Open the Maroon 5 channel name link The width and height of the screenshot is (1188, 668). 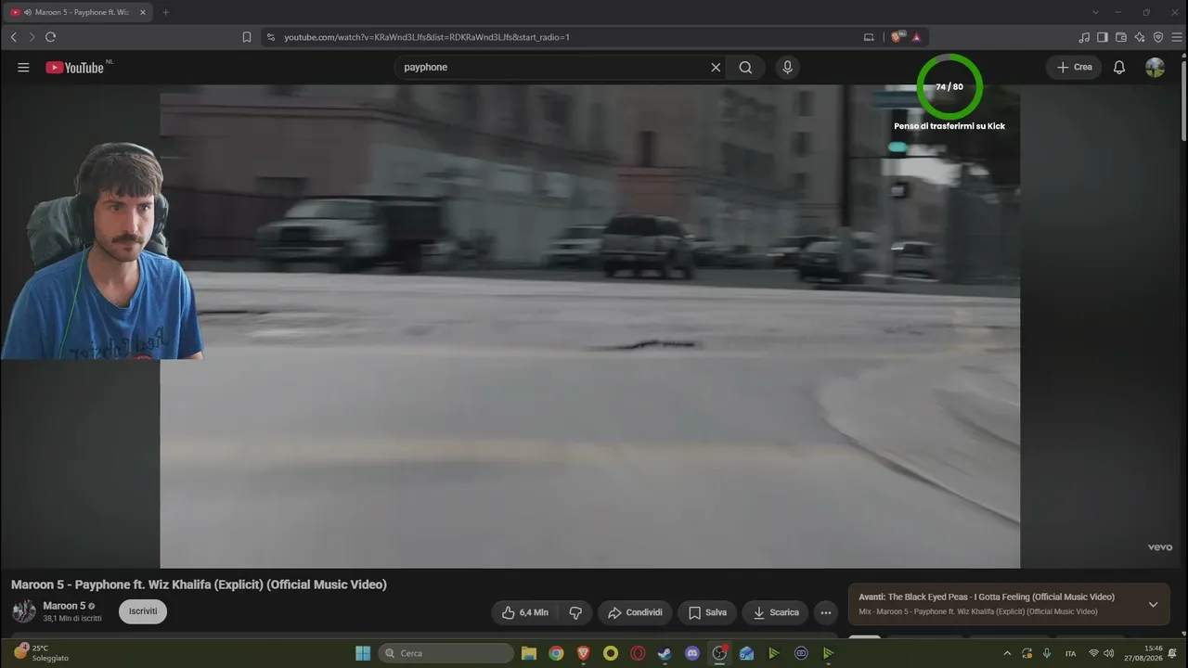point(63,606)
